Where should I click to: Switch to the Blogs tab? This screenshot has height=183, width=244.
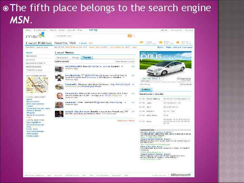click(x=75, y=57)
